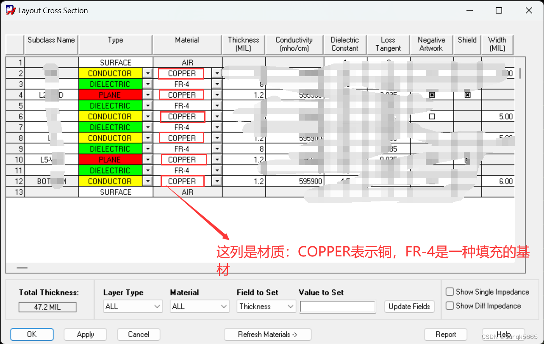Click the OK button
The image size is (544, 344).
(x=32, y=334)
